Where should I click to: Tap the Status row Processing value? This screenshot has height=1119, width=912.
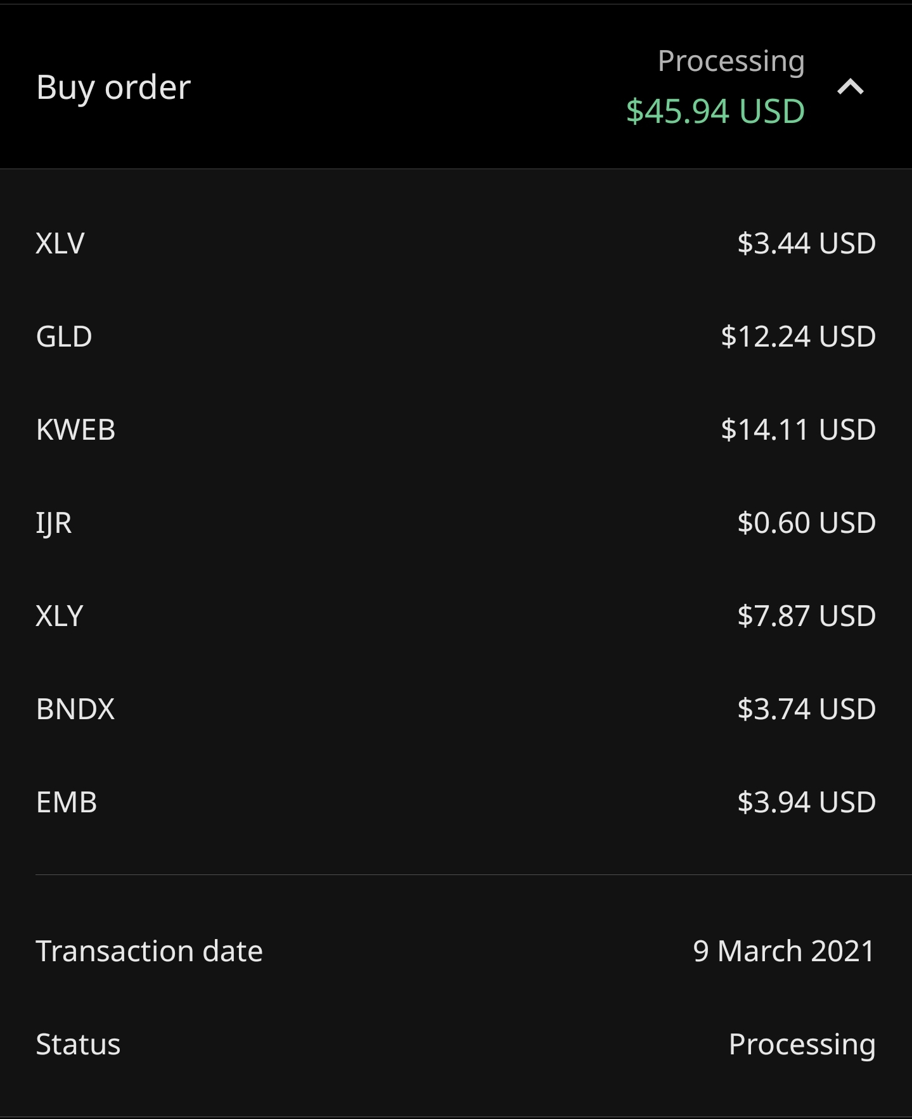[802, 1045]
